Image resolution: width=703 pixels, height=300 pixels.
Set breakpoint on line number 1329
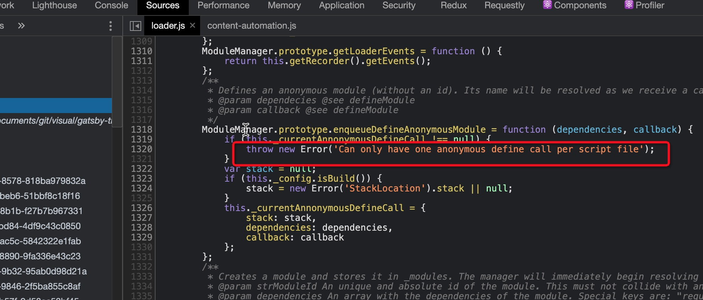click(x=142, y=237)
